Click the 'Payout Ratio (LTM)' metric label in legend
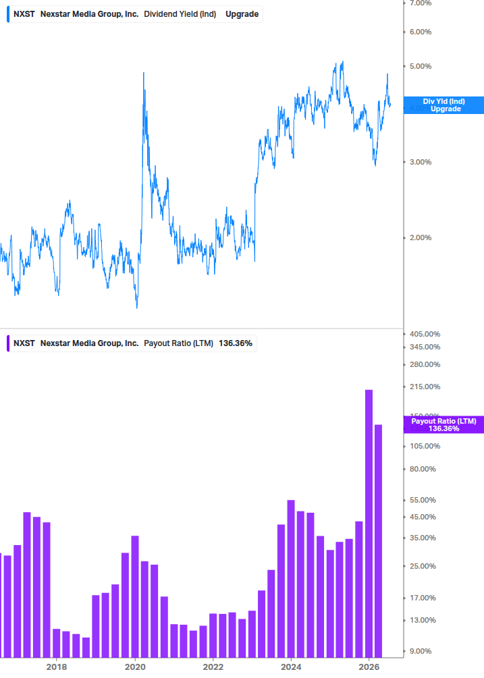The image size is (484, 678). 179,343
